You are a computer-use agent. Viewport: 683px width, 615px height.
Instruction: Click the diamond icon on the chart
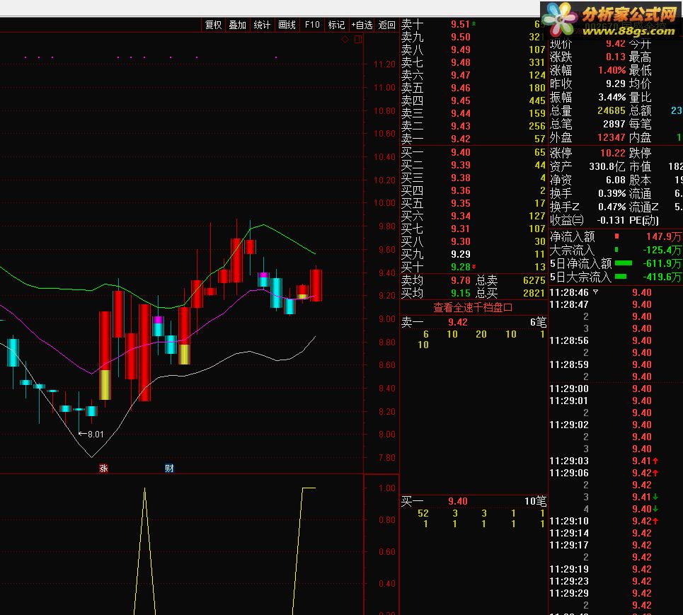(x=345, y=39)
